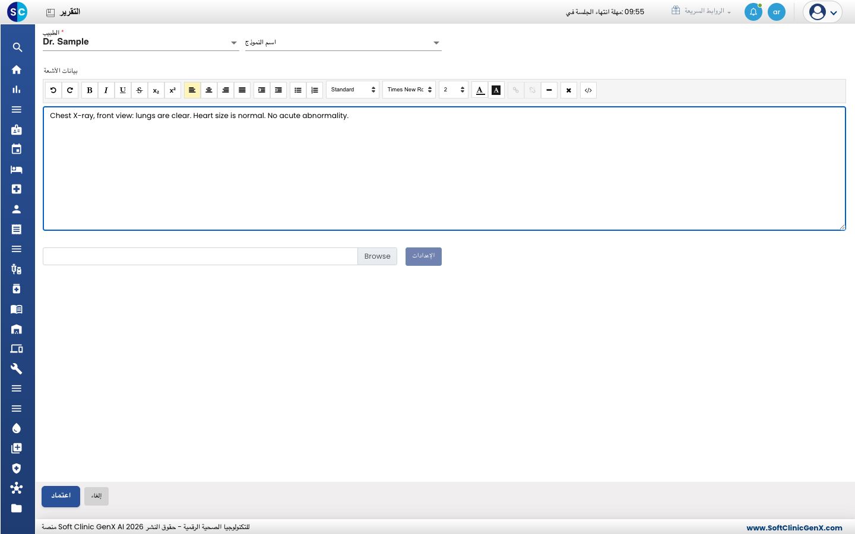Open the person icon in sidebar
The width and height of the screenshot is (855, 534).
[x=17, y=209]
